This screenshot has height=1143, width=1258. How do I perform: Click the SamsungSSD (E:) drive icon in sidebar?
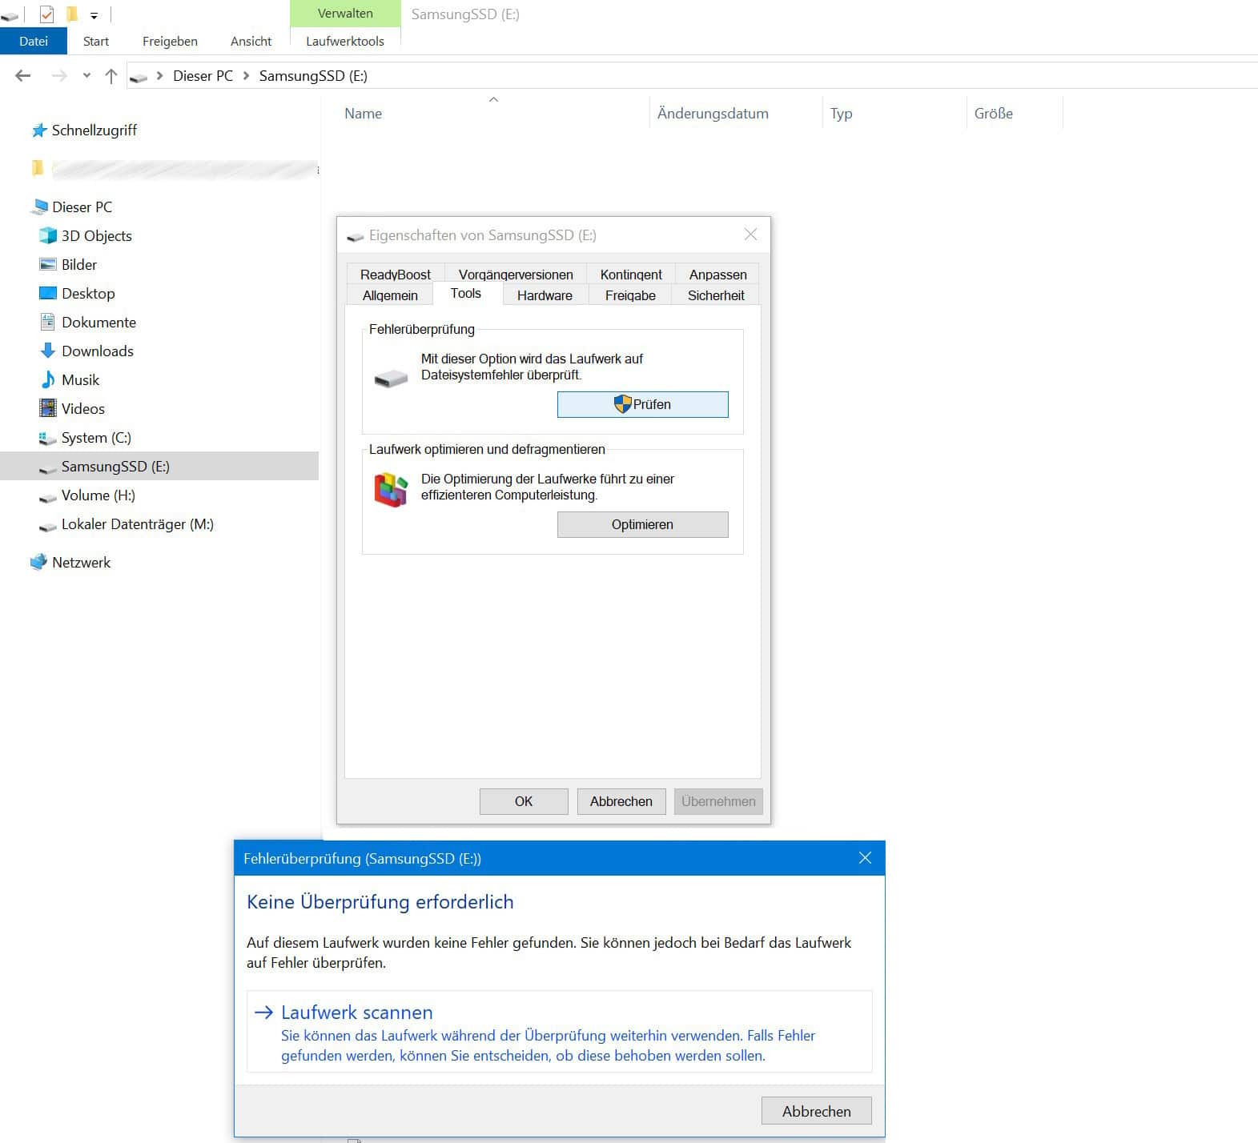[48, 468]
